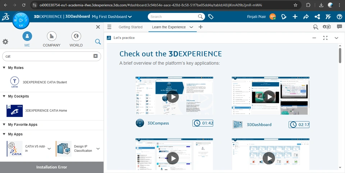Select the COMPANY building icon
This screenshot has width=345, height=173.
pyautogui.click(x=52, y=36)
